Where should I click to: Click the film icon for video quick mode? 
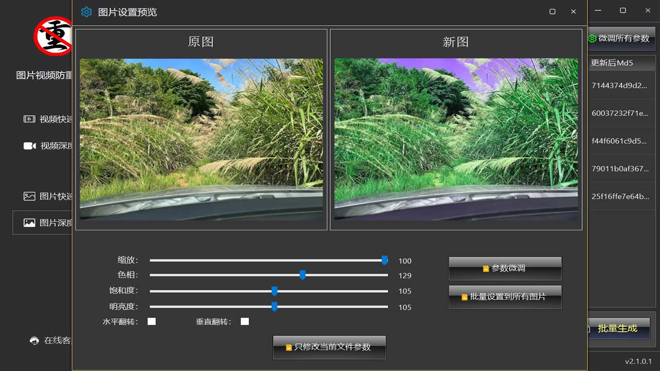[29, 119]
